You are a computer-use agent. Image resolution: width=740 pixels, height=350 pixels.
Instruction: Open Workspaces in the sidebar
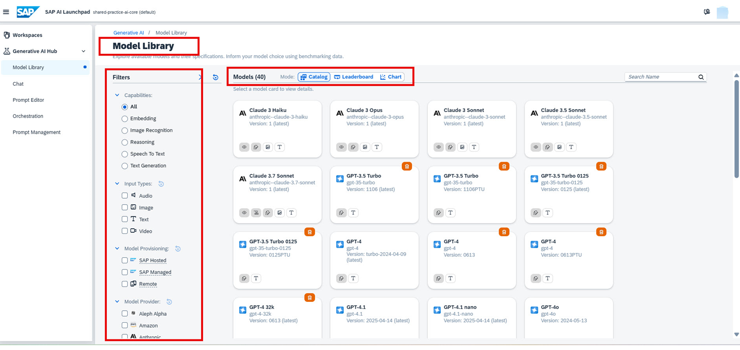27,35
